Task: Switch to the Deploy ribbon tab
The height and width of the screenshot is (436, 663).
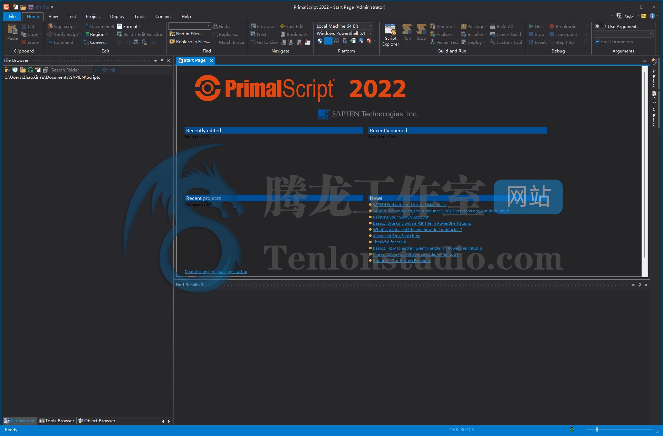Action: (117, 16)
